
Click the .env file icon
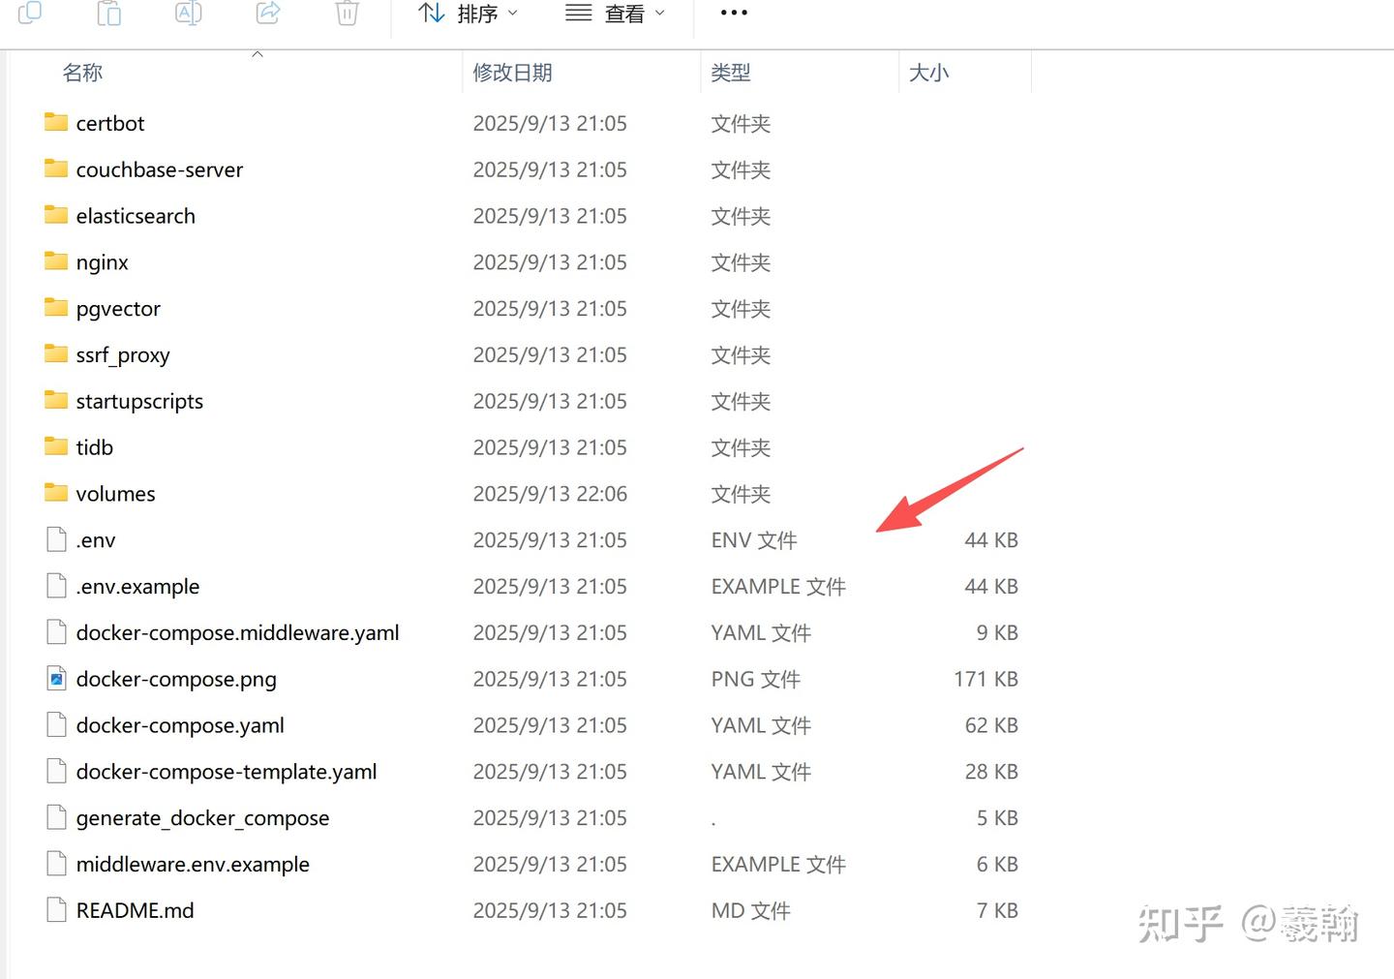(57, 539)
